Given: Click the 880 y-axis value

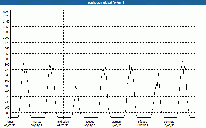Looking at the screenshot, I should pyautogui.click(x=7, y=59).
